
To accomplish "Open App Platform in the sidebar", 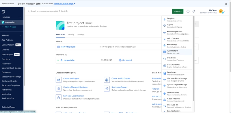I will tap(7, 40).
